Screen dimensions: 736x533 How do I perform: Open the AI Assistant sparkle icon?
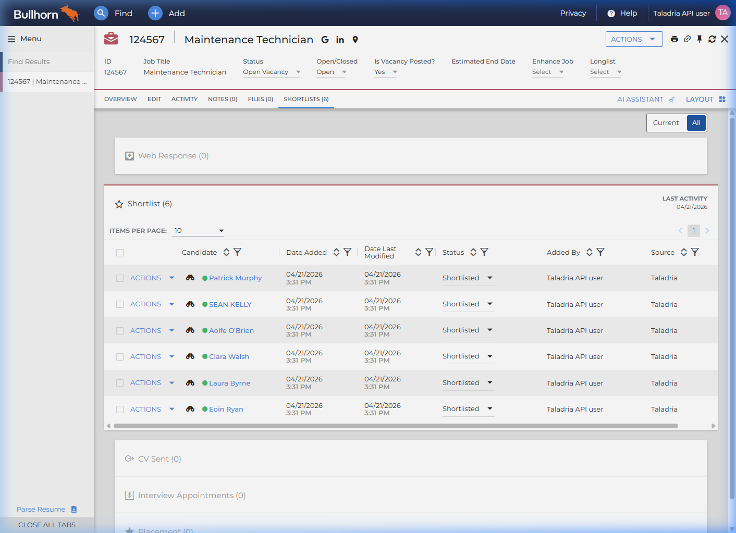click(x=671, y=99)
